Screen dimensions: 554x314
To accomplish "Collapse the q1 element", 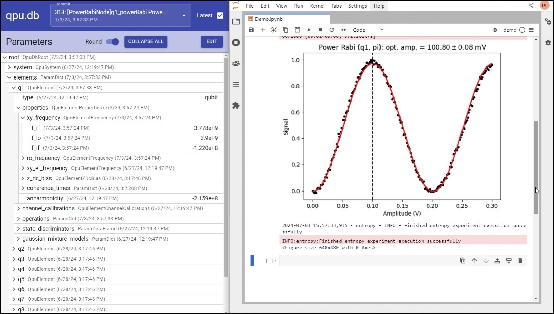I will point(14,88).
